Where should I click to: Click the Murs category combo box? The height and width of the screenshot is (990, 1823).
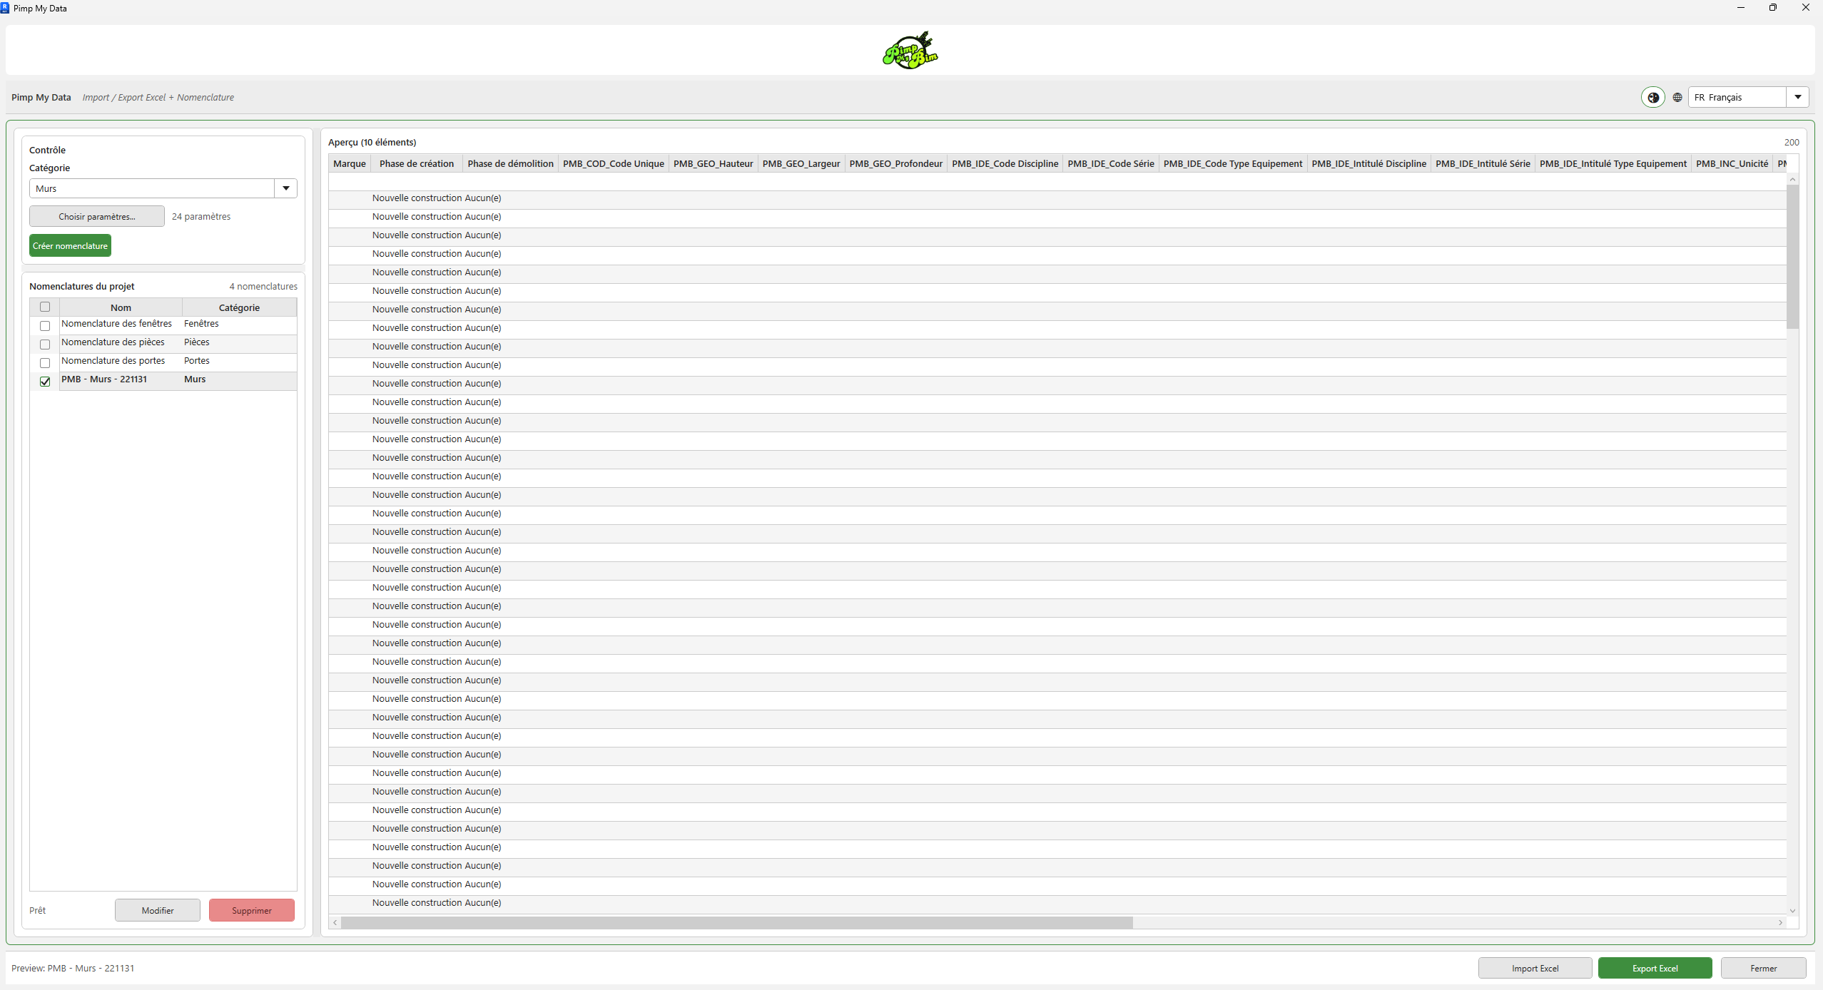click(x=163, y=188)
